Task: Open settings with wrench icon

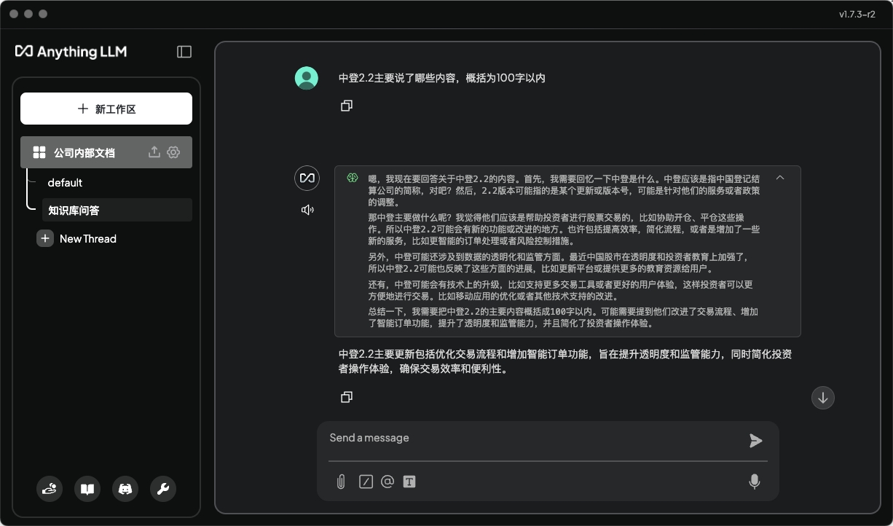Action: [163, 489]
